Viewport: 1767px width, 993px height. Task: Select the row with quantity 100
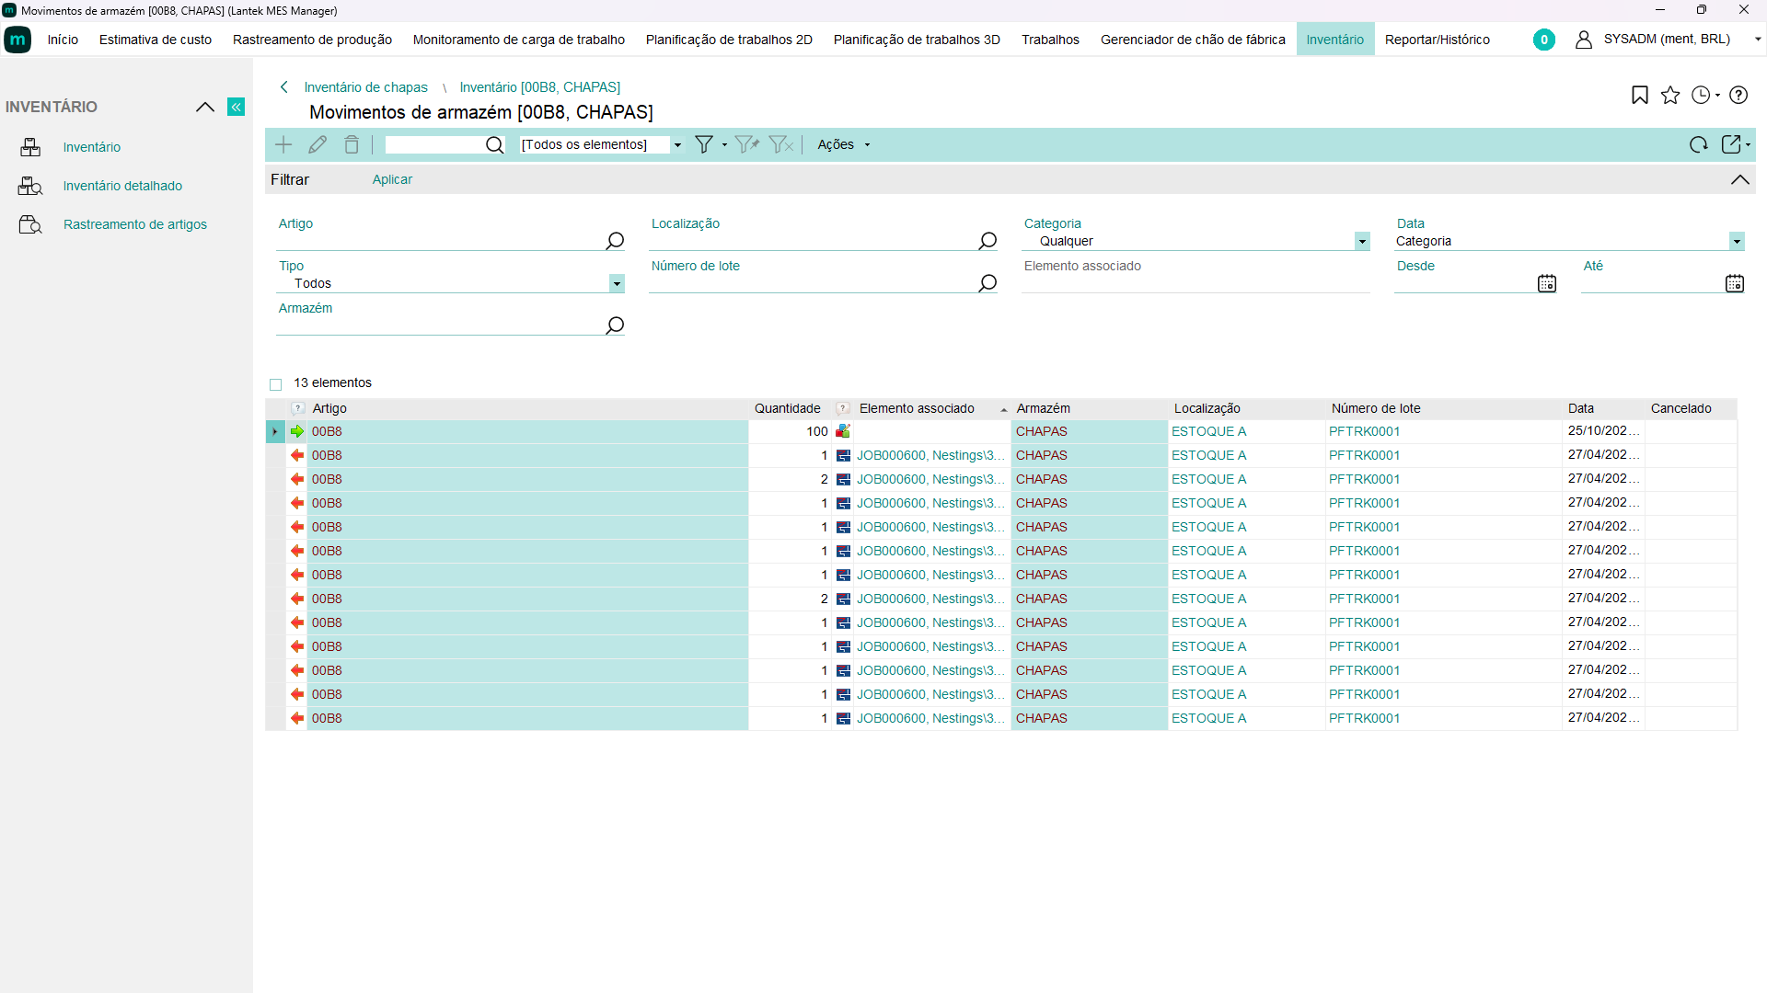tap(1001, 431)
